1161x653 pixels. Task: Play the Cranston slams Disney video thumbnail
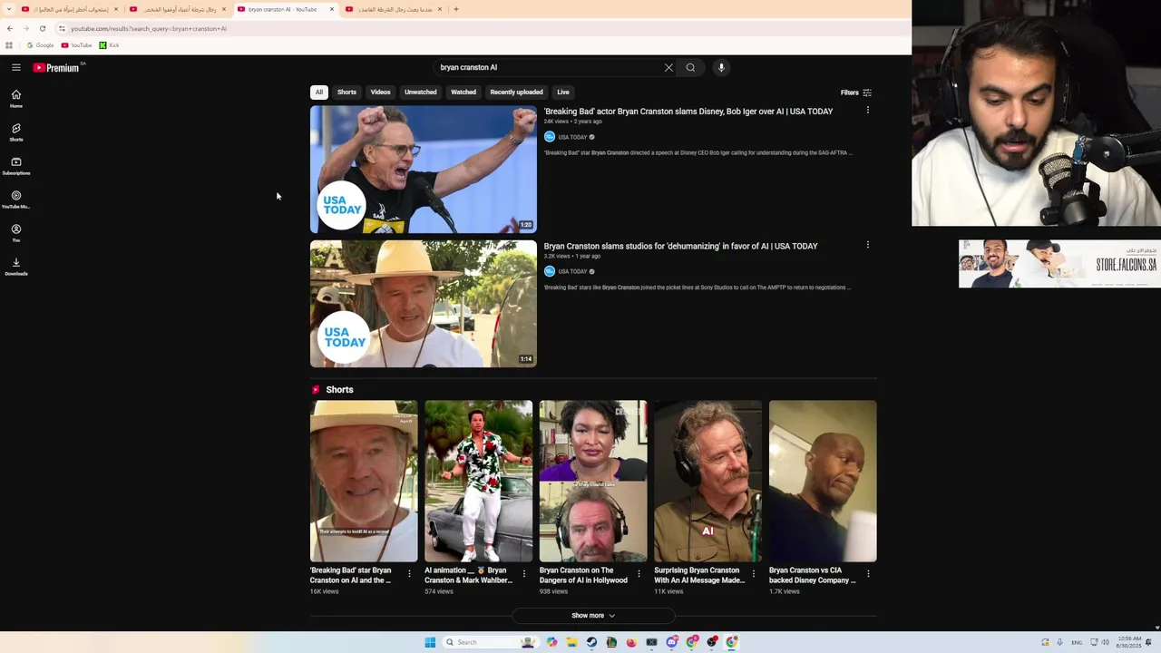click(x=424, y=170)
